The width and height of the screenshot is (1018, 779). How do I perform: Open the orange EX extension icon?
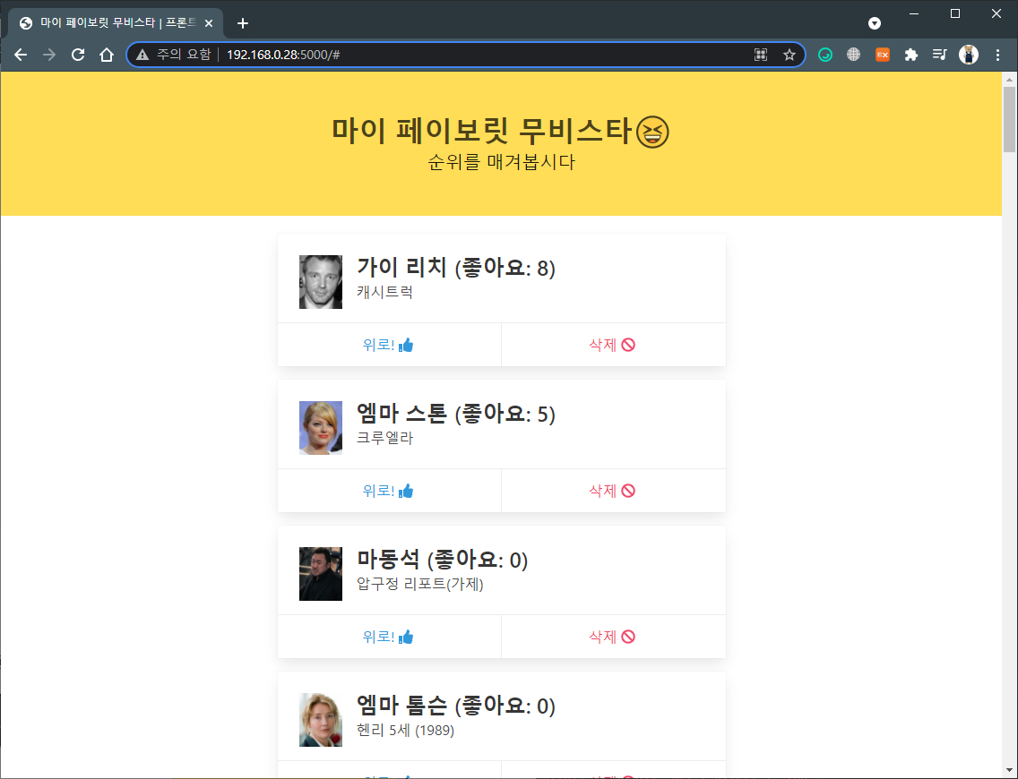click(x=883, y=55)
